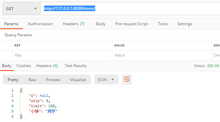Screen dimensions: 220x122
Task: View the response Headers (4) tab
Action: [47, 66]
